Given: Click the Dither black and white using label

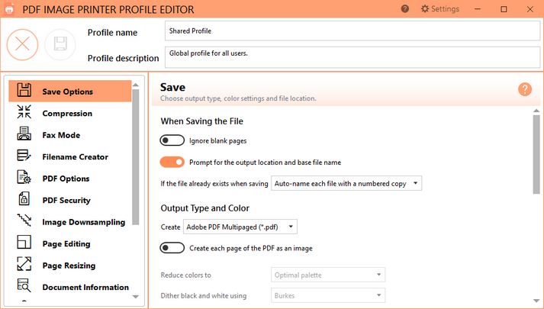Looking at the screenshot, I should pos(203,295).
